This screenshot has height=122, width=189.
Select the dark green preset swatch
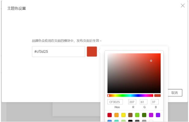click(144, 115)
